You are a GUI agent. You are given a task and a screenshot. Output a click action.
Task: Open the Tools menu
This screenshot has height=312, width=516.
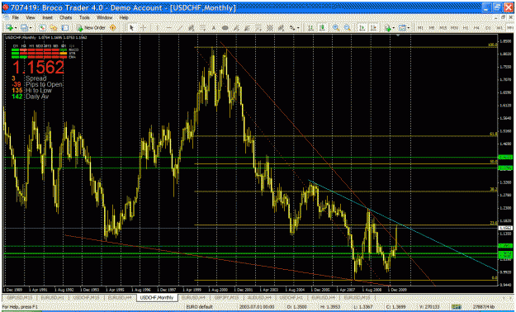point(84,17)
